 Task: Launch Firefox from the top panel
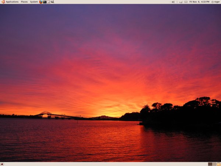pyautogui.click(x=41, y=2)
